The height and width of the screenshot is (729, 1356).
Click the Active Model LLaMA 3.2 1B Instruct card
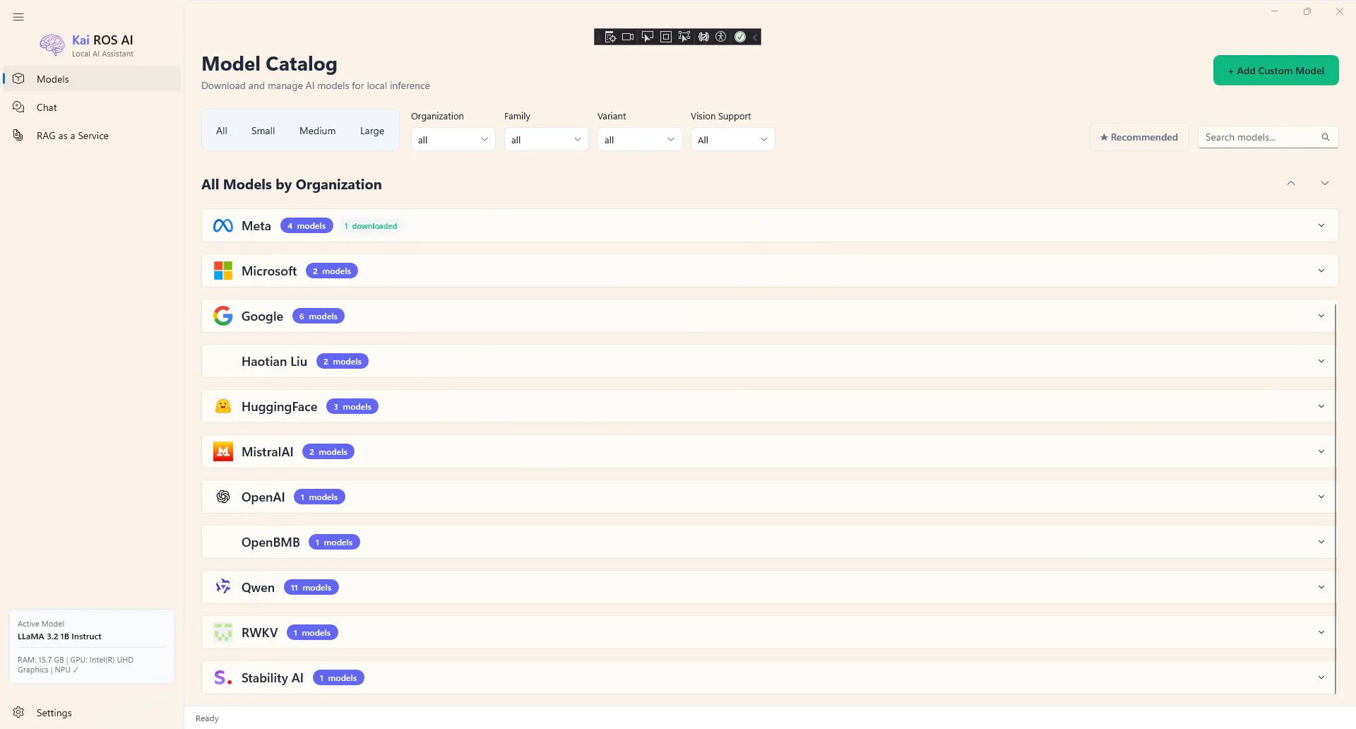(x=92, y=646)
